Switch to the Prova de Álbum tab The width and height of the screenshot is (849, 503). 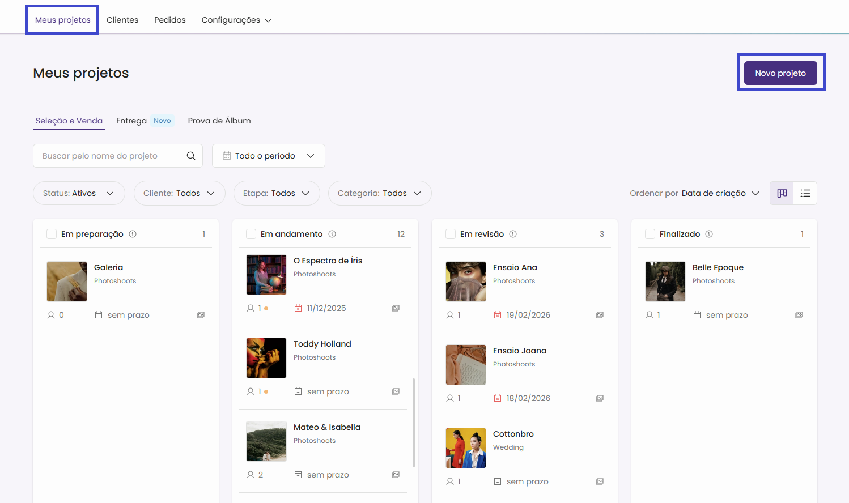point(219,121)
